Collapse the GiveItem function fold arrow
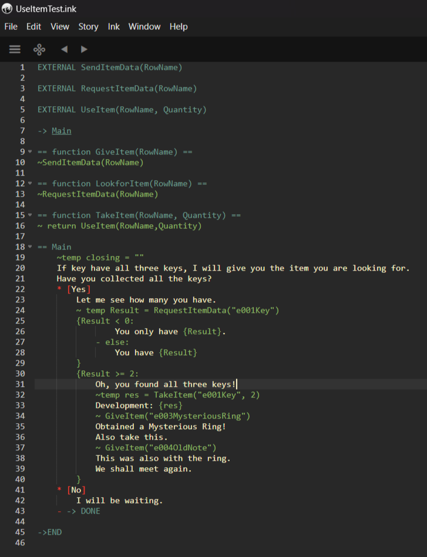The width and height of the screenshot is (427, 557). pos(30,152)
